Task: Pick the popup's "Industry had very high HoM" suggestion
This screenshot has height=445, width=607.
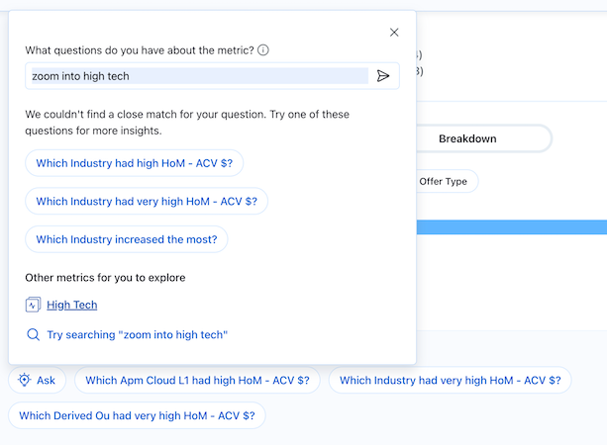Action: (x=147, y=201)
